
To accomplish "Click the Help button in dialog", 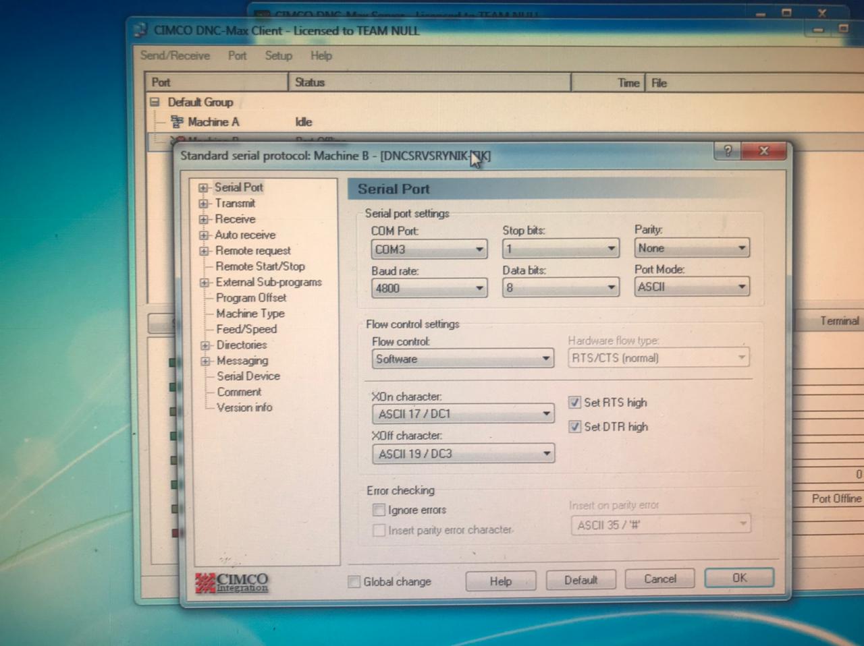I will pos(501,581).
